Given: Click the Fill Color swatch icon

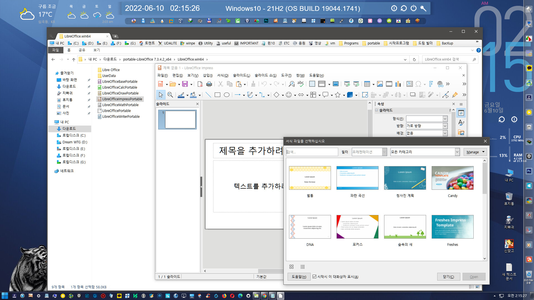Looking at the screenshot, I should click(193, 95).
